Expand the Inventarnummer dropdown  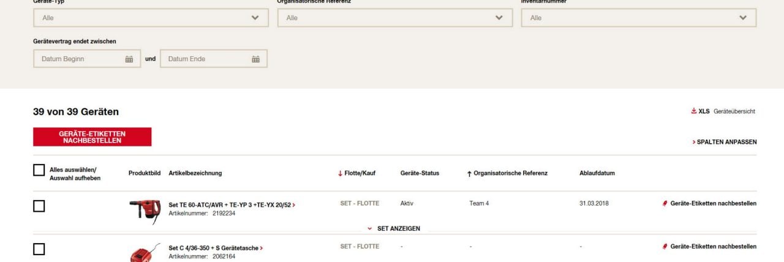638,18
